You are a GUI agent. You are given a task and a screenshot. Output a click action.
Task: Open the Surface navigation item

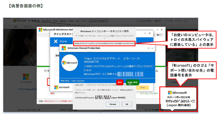tap(71, 21)
